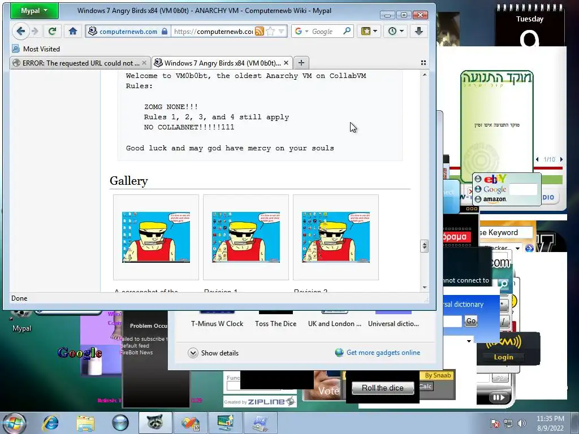The width and height of the screenshot is (579, 434).
Task: Select the Google radio option in gadget
Action: coord(478,189)
